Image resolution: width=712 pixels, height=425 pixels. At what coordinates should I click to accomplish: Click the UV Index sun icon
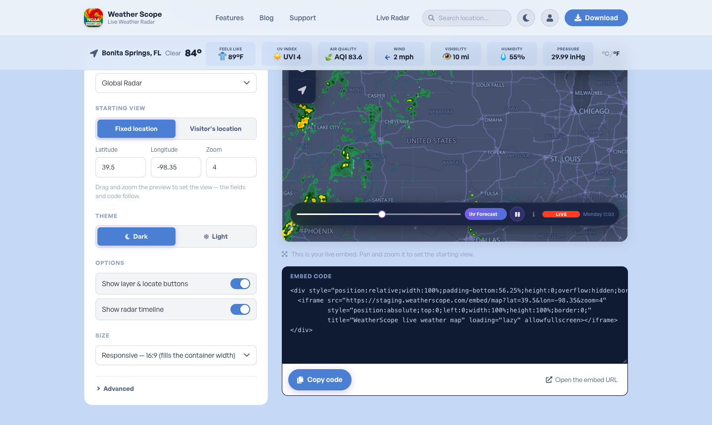point(277,57)
